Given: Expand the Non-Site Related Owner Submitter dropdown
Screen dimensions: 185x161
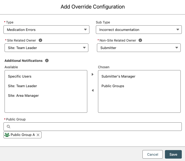Looking at the screenshot, I should 139,48.
